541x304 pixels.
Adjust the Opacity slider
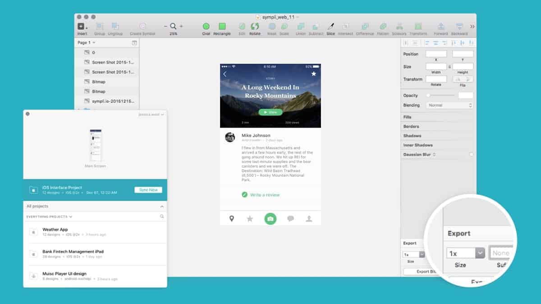pos(441,95)
